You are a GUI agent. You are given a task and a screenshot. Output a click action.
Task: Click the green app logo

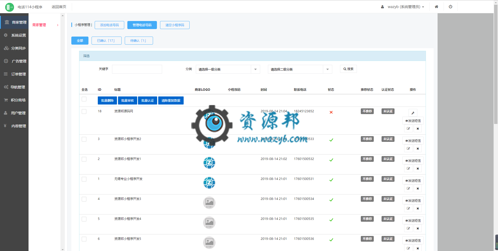(x=10, y=7)
